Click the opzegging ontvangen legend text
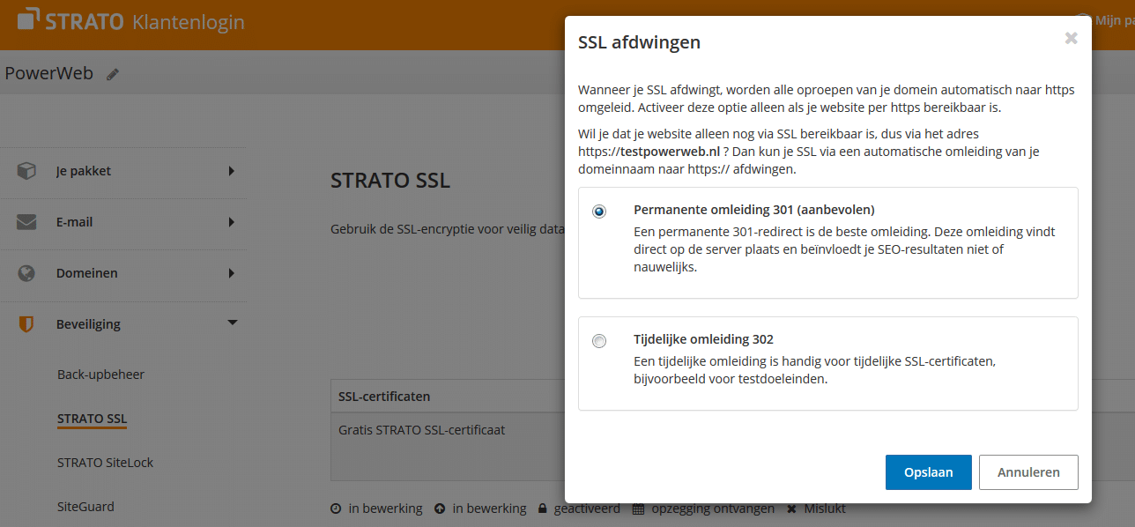1135x527 pixels. [x=713, y=508]
